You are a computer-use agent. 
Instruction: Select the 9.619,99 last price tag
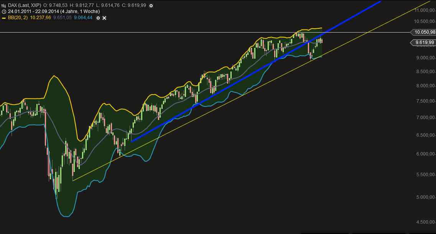[x=423, y=43]
